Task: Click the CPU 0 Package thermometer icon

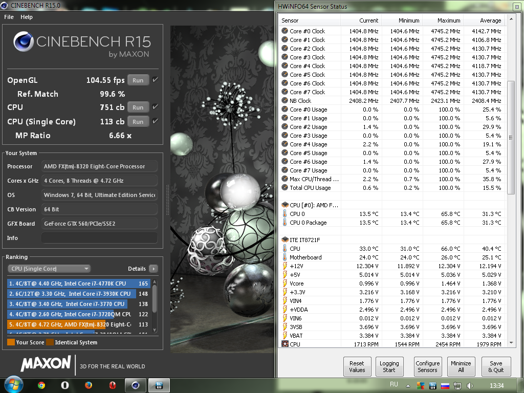Action: tap(285, 222)
